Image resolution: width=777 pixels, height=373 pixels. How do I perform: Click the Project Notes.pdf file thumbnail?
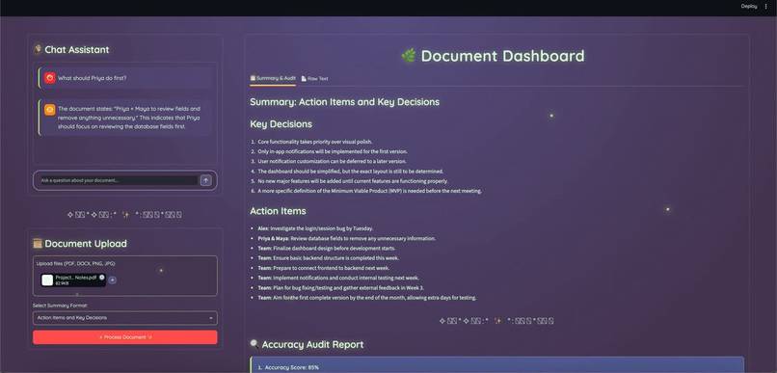[x=47, y=280]
